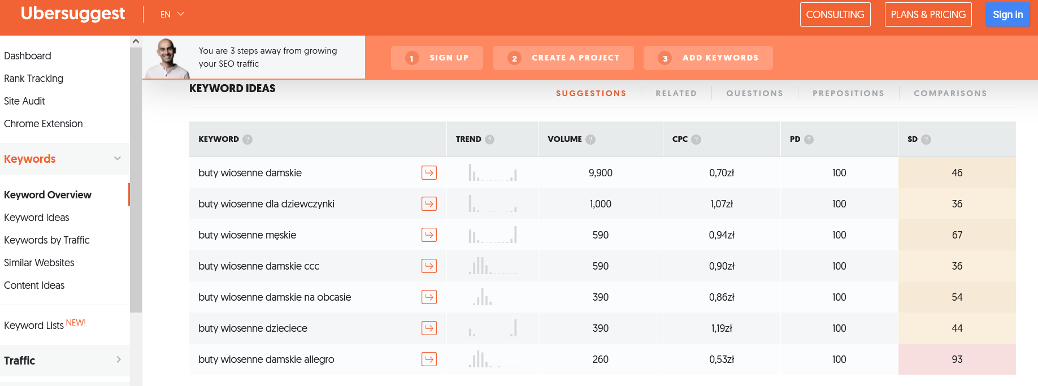1038x386 pixels.
Task: Select Content Ideas in sidebar
Action: click(34, 285)
